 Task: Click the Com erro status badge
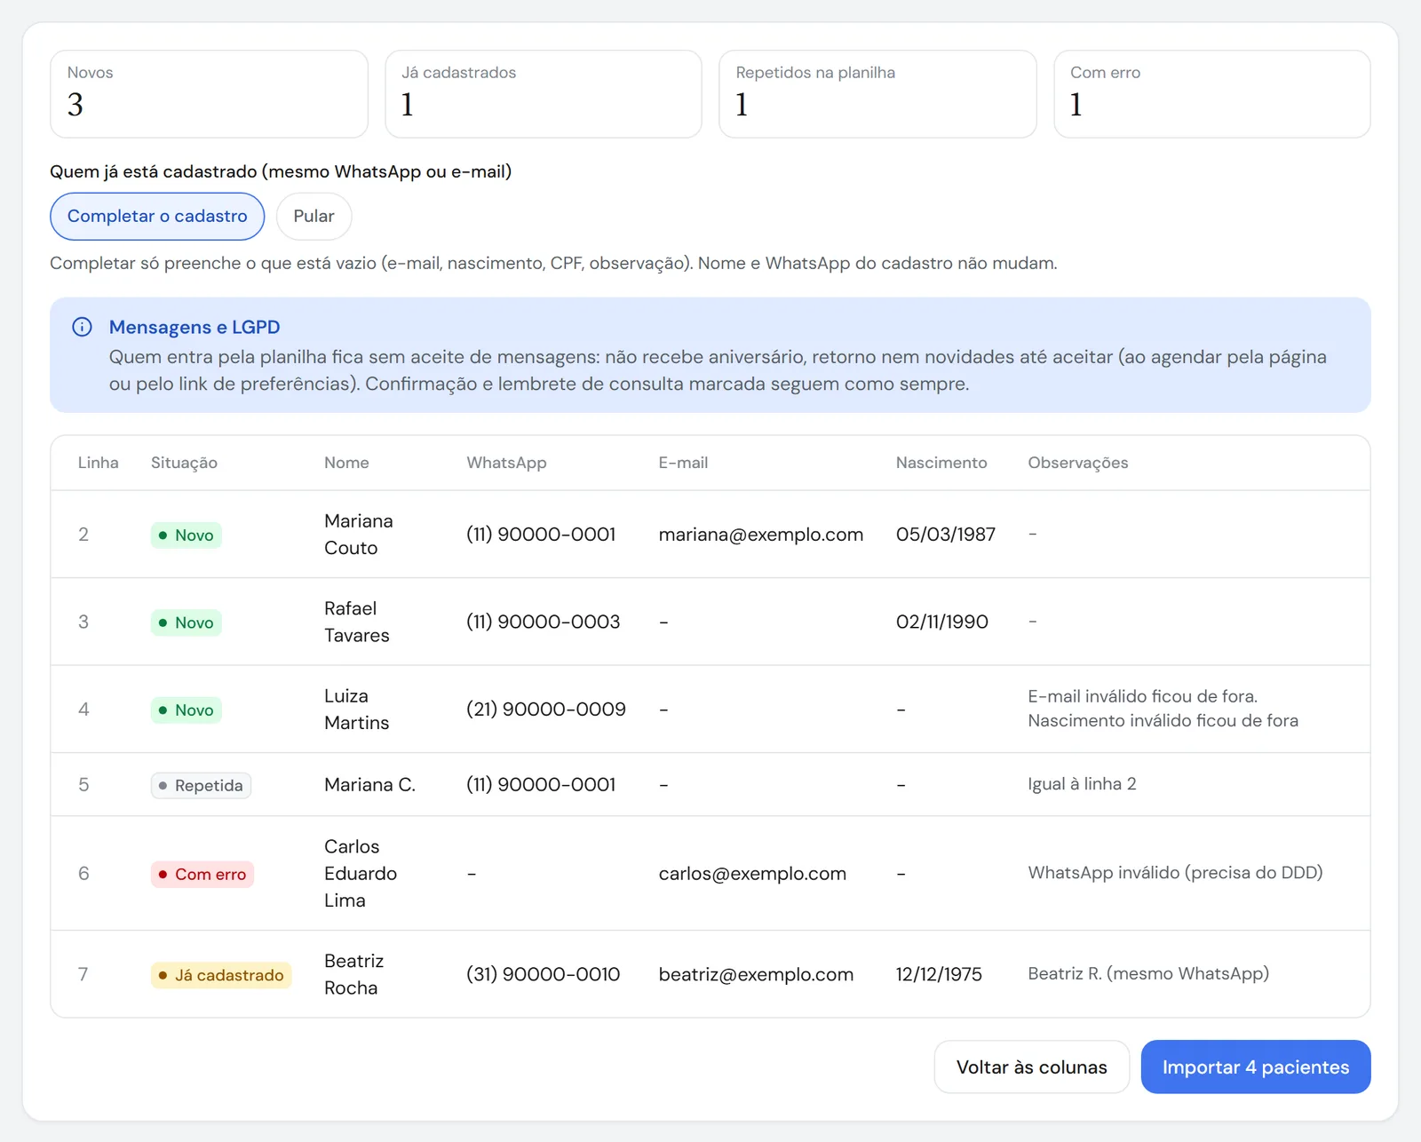tap(202, 875)
